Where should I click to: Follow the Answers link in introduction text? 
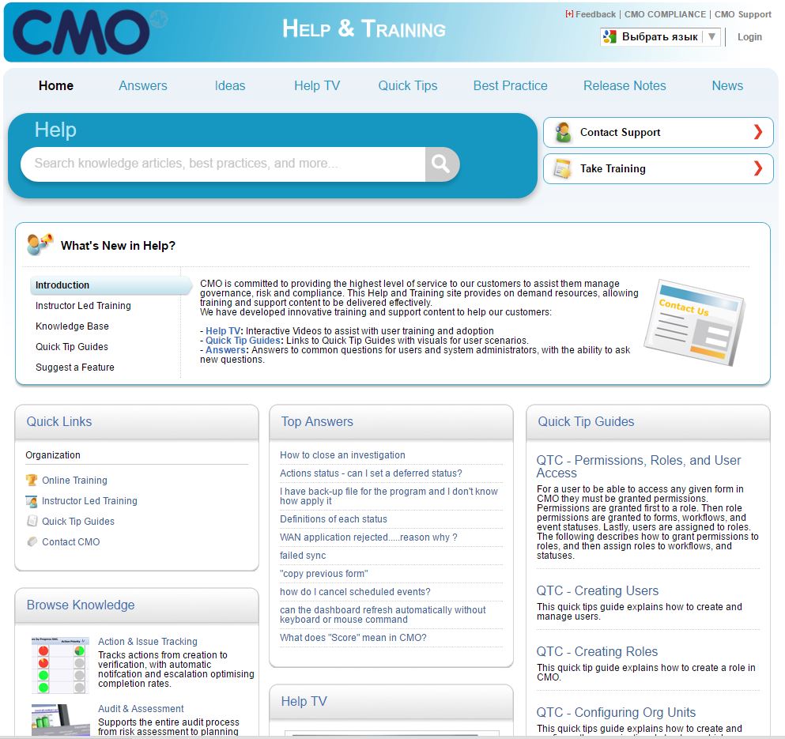tap(225, 350)
